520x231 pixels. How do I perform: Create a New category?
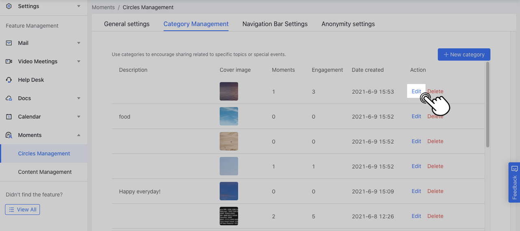click(464, 54)
